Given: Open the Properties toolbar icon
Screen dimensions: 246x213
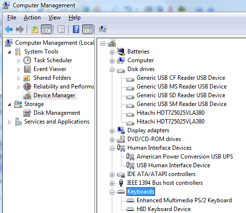Looking at the screenshot, I should pyautogui.click(x=61, y=29).
